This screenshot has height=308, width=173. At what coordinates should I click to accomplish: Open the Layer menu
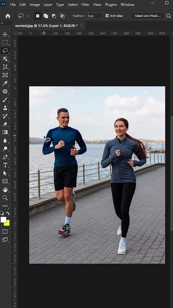click(48, 4)
